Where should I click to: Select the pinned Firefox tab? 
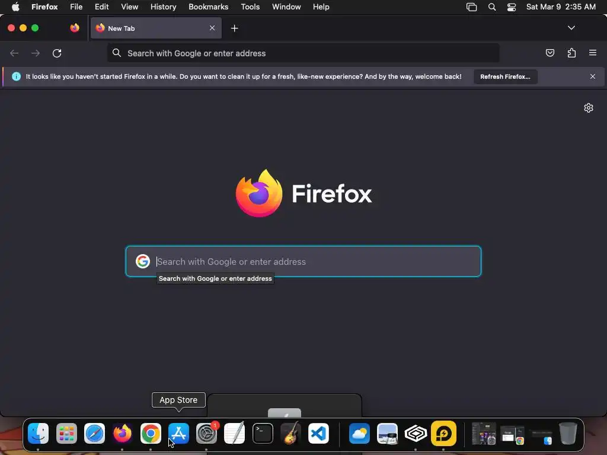75,28
